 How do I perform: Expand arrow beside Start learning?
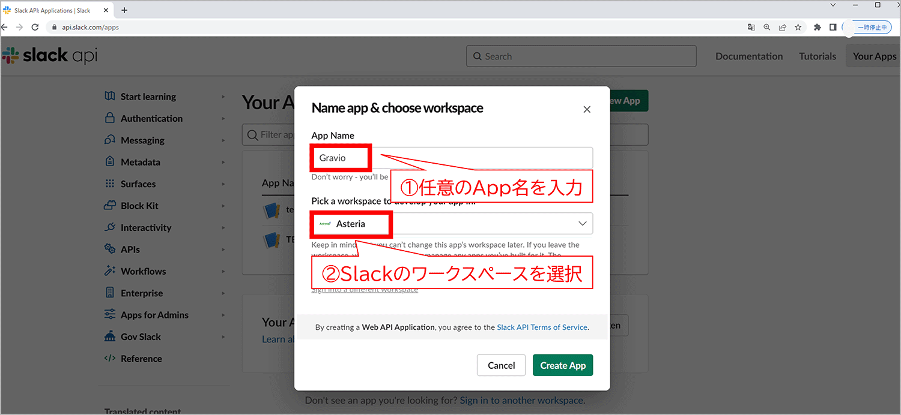(x=223, y=97)
